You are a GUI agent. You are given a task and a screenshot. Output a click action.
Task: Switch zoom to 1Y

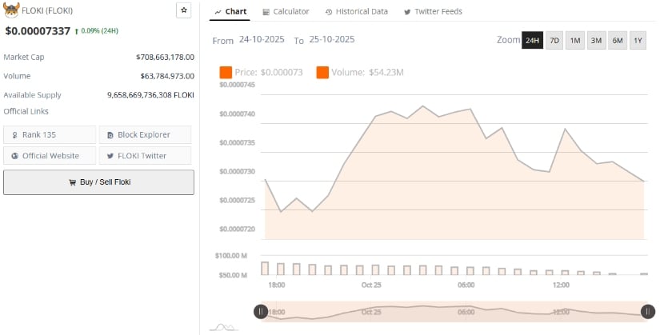coord(638,40)
